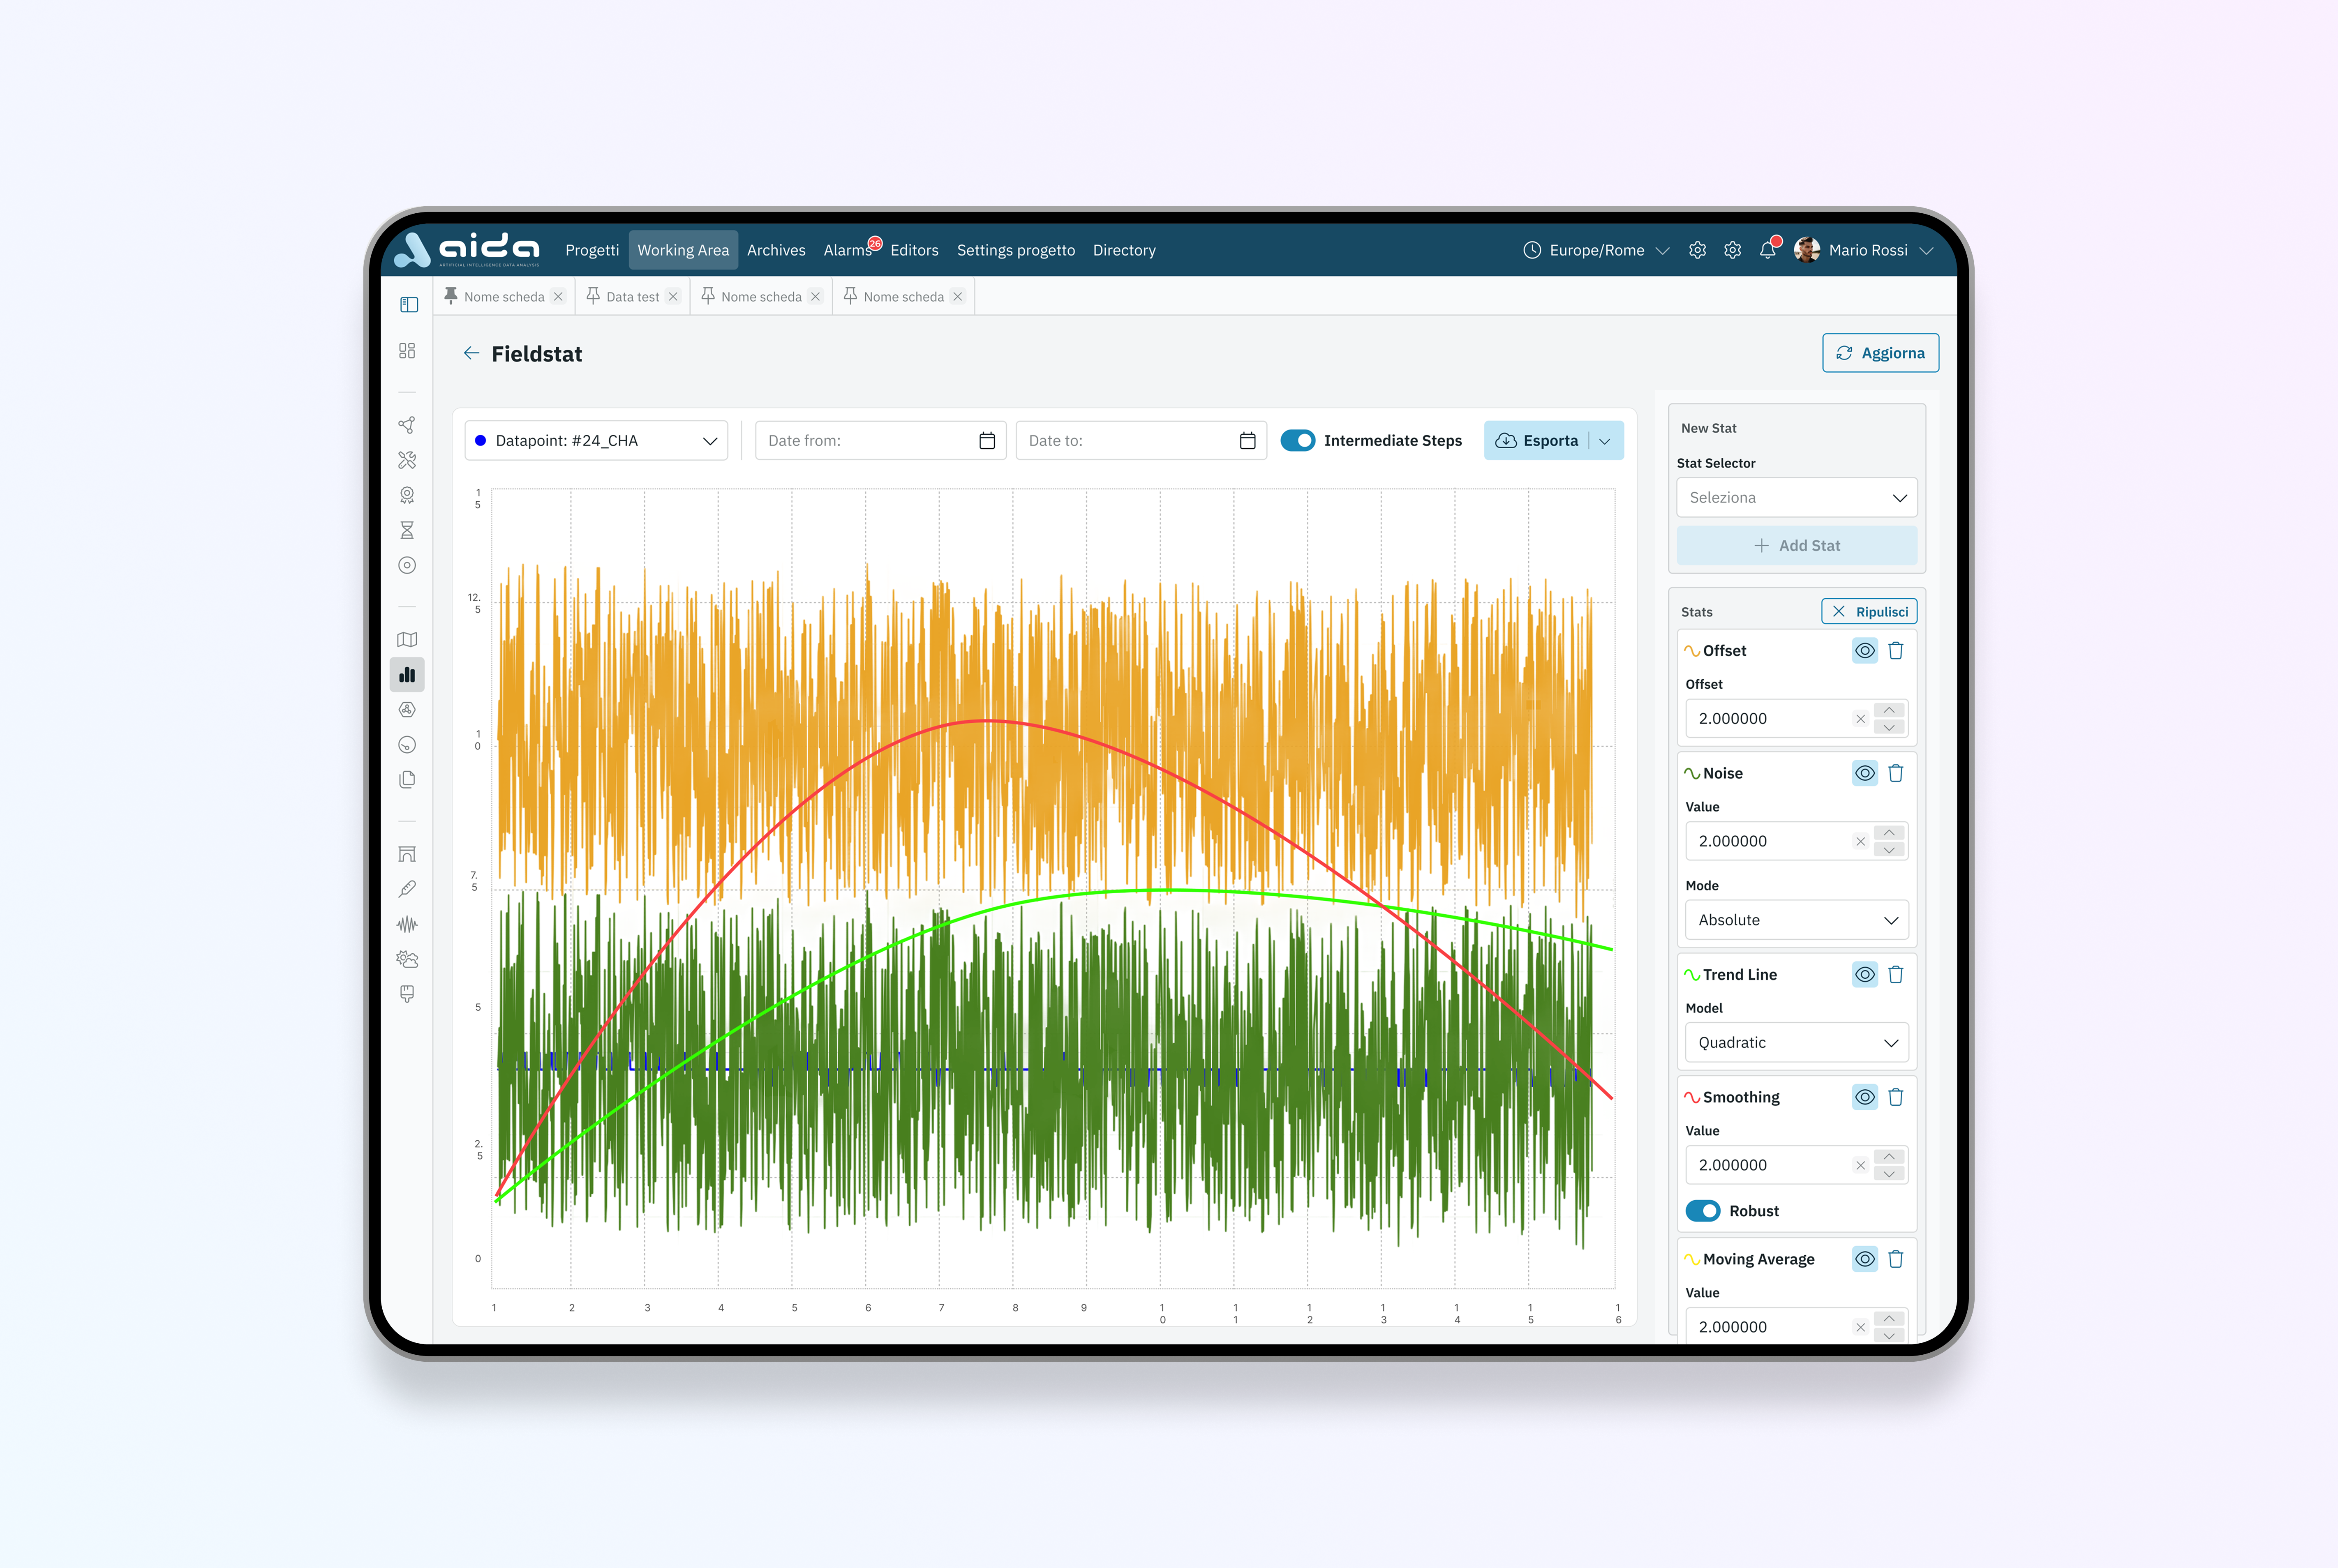Select the bar chart statistics icon in sidebar

click(x=407, y=675)
